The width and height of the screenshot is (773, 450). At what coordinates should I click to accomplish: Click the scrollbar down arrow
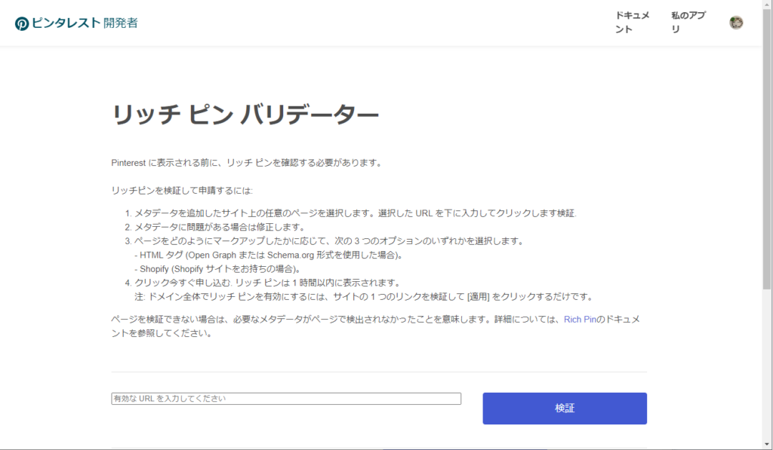click(x=767, y=445)
